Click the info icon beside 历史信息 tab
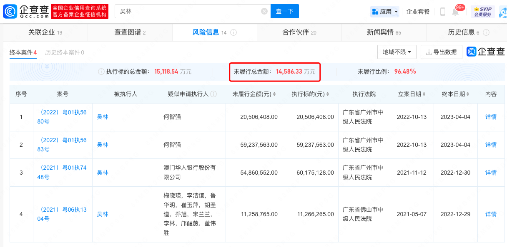507x247 pixels. tap(486, 32)
